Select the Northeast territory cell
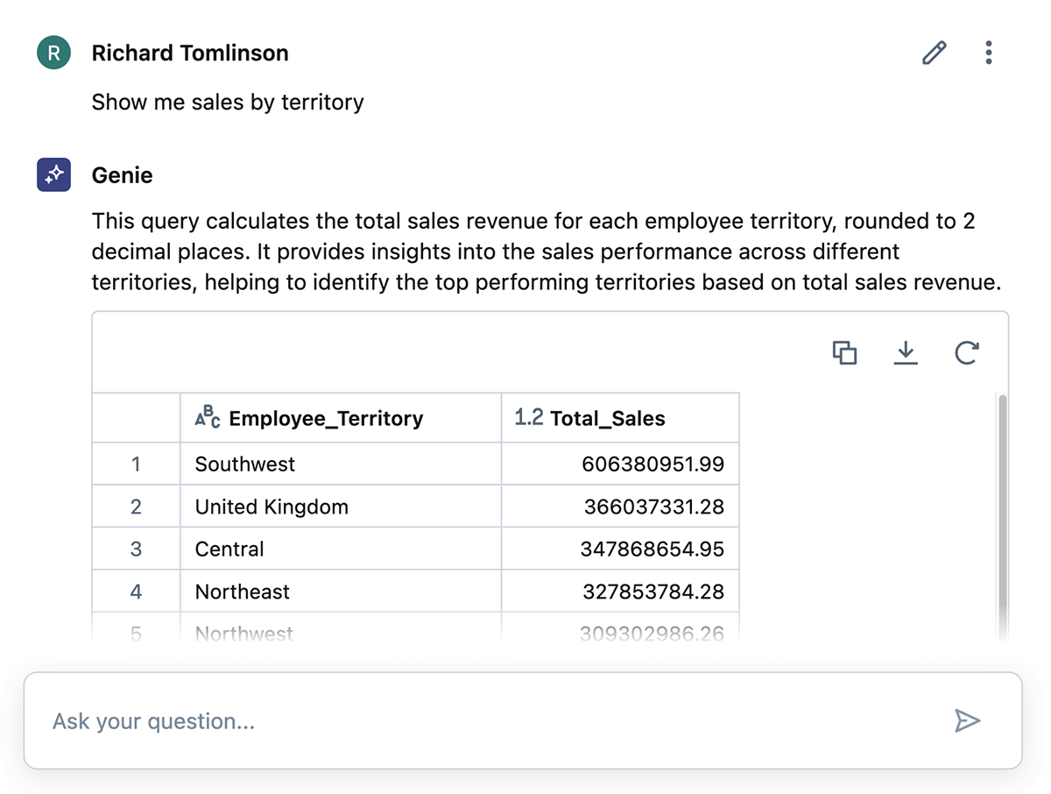The height and width of the screenshot is (794, 1051). tap(243, 592)
